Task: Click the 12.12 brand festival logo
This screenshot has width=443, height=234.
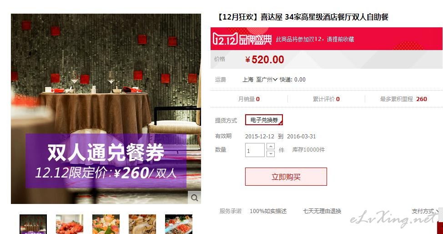Action: click(x=242, y=39)
